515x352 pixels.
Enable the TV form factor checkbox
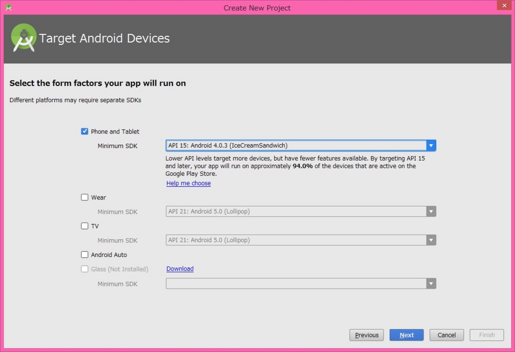pos(84,226)
